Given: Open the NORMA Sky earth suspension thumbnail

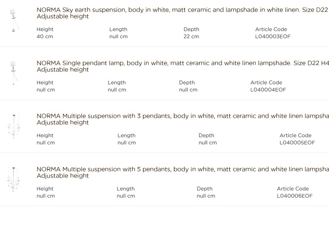Looking at the screenshot, I should 14,20.
